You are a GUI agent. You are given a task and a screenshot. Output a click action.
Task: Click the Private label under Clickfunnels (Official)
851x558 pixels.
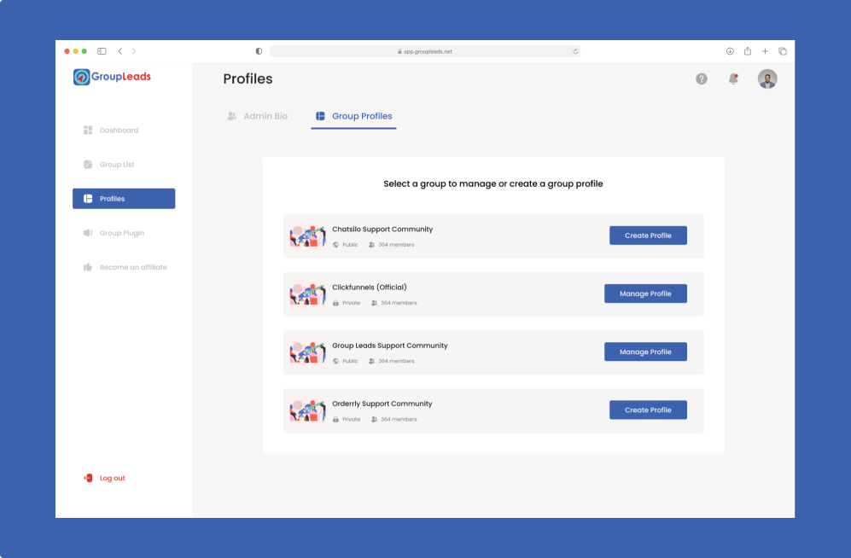(x=351, y=303)
